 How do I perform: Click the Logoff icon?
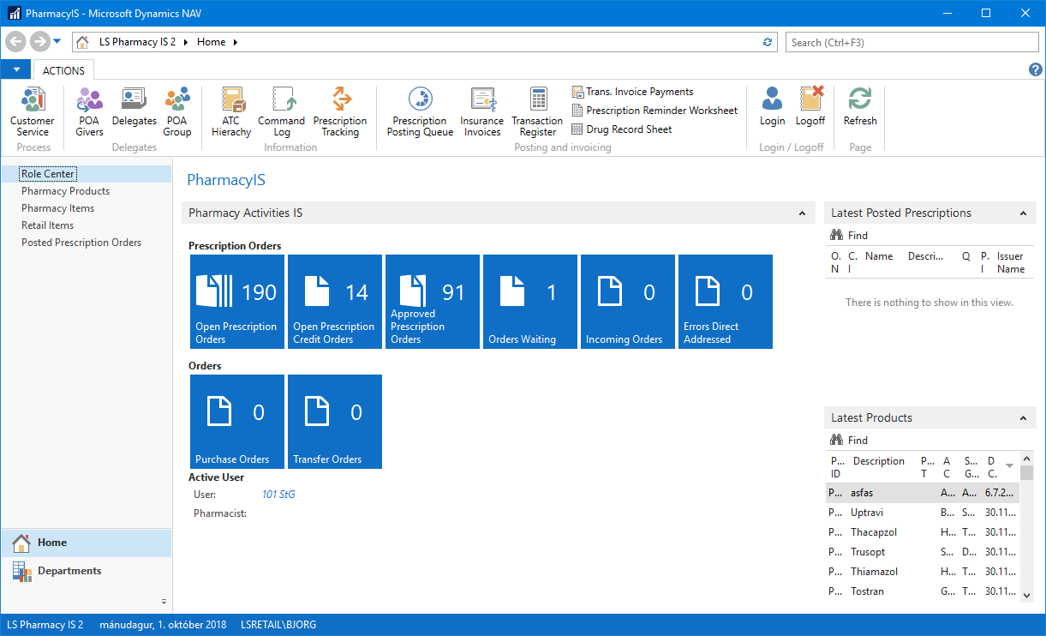pos(810,108)
